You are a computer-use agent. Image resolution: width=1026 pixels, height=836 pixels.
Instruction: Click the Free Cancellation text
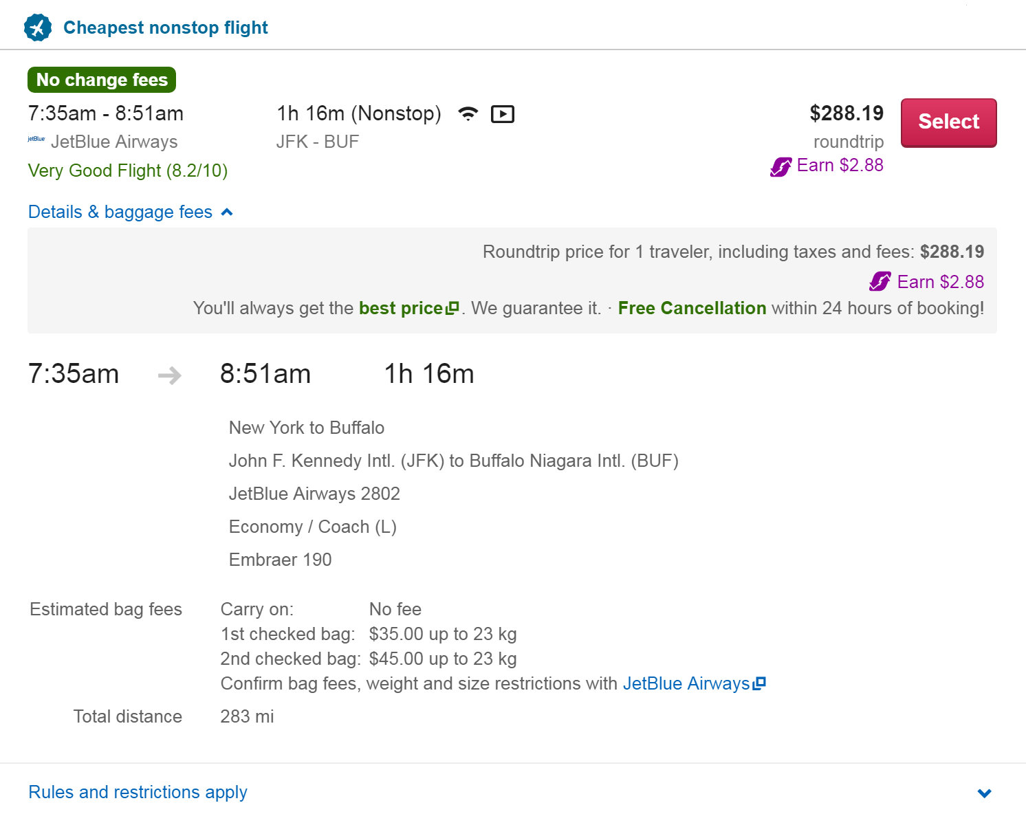[692, 308]
